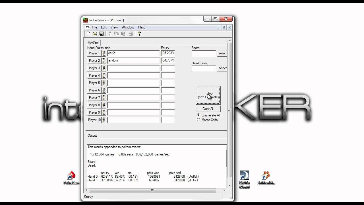Click the Player 2 hand field containing random
Image resolution: width=364 pixels, height=205 pixels.
[x=133, y=61]
